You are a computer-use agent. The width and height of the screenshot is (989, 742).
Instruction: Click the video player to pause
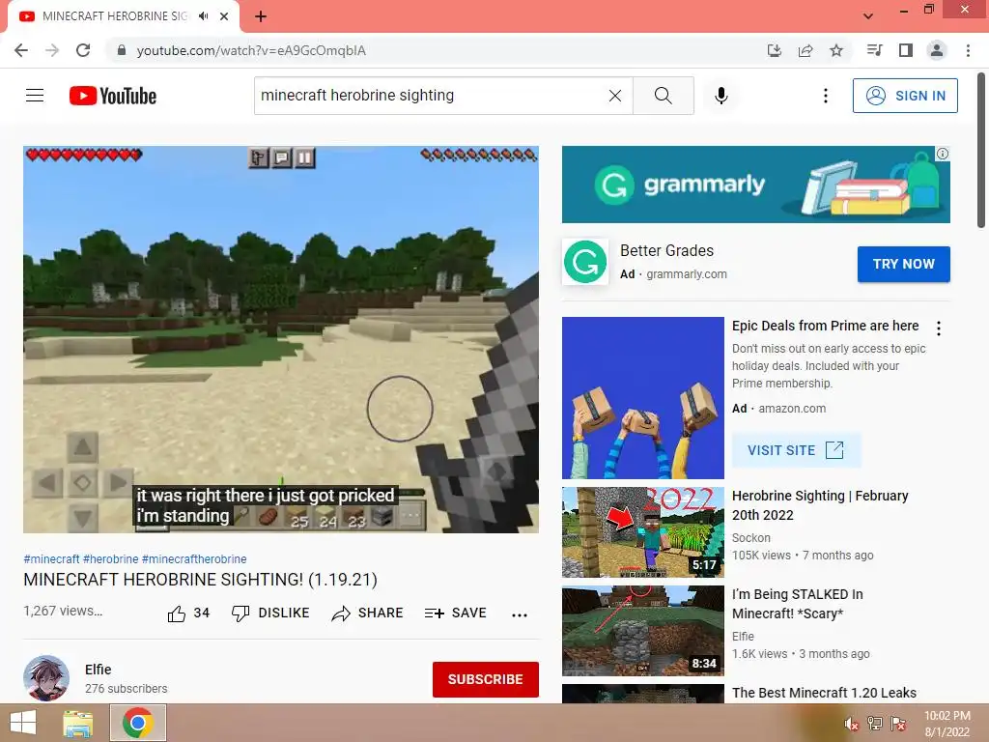click(281, 339)
